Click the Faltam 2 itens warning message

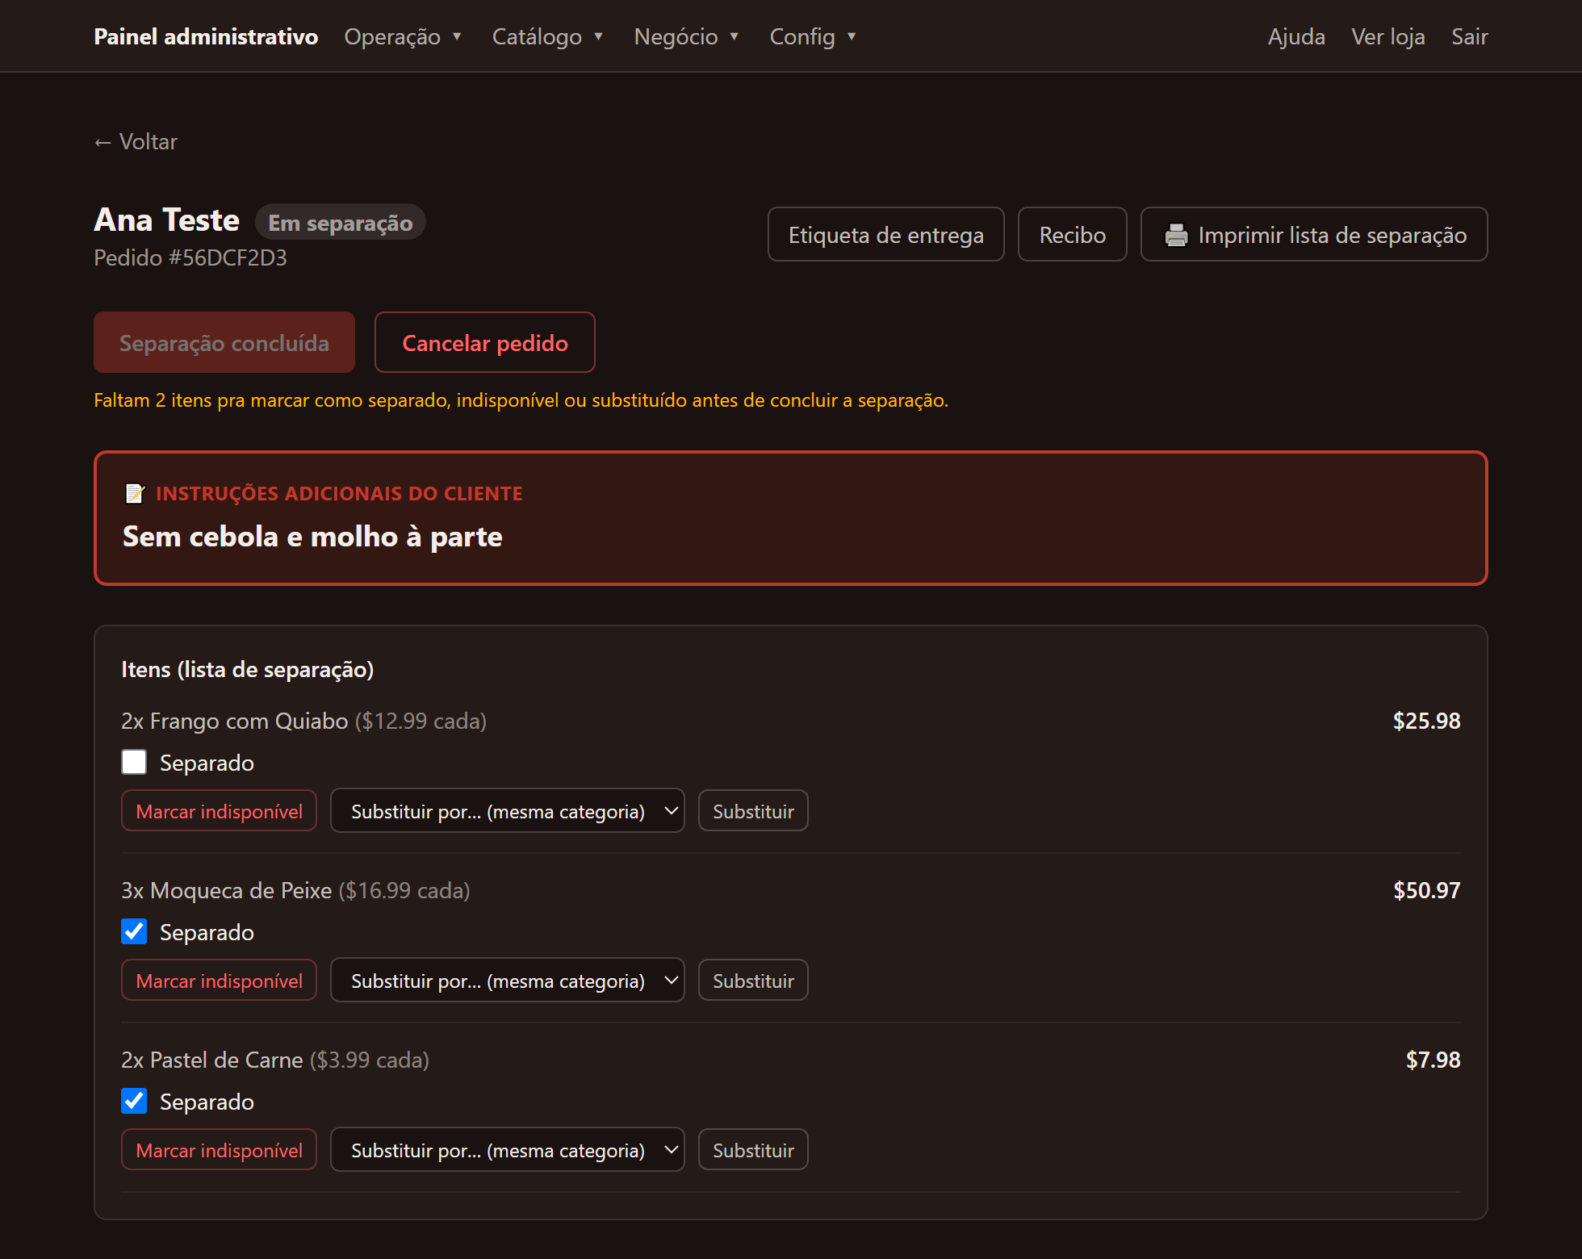click(x=521, y=400)
